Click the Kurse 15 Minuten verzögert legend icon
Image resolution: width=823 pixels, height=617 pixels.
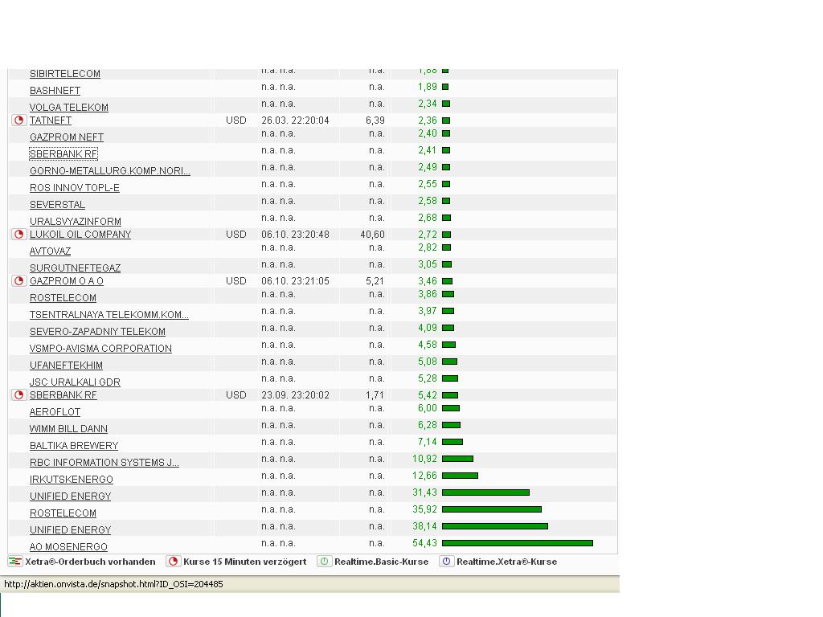coord(174,562)
